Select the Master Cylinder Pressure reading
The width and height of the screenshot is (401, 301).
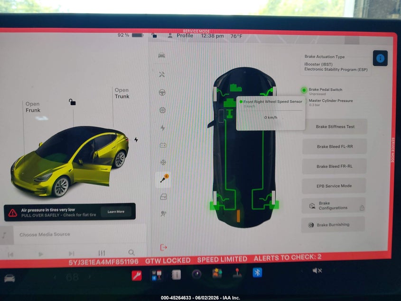[330, 102]
